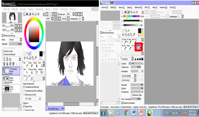The height and width of the screenshot is (117, 199).
Task: Choose the eyedropper tool in left window
Action: 36,58
